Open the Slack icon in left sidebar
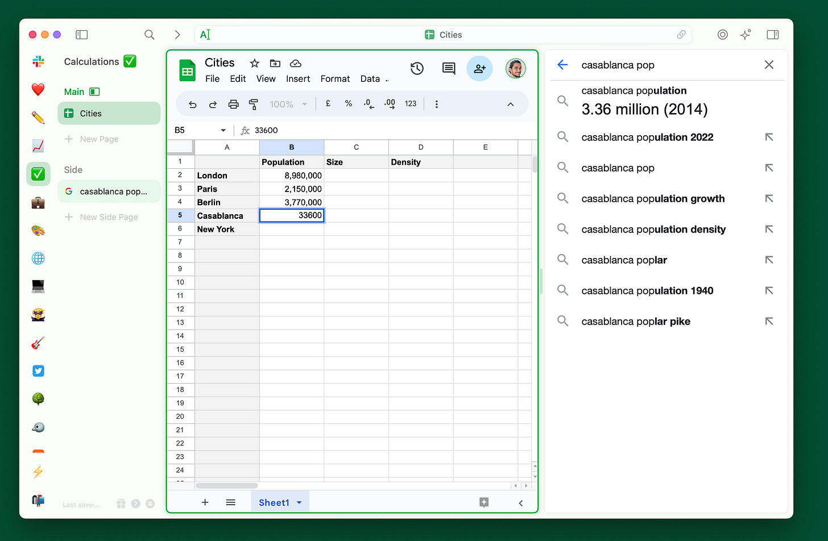828x541 pixels. click(38, 61)
